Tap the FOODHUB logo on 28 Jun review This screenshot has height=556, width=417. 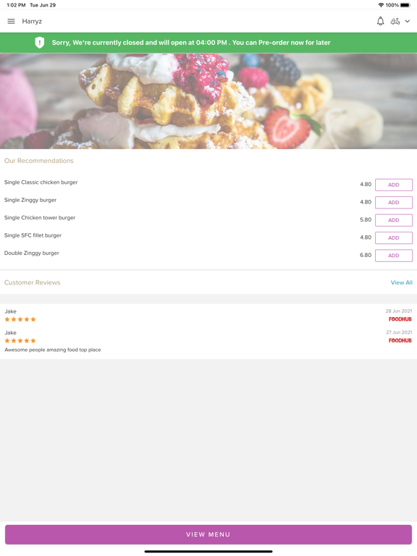point(400,319)
